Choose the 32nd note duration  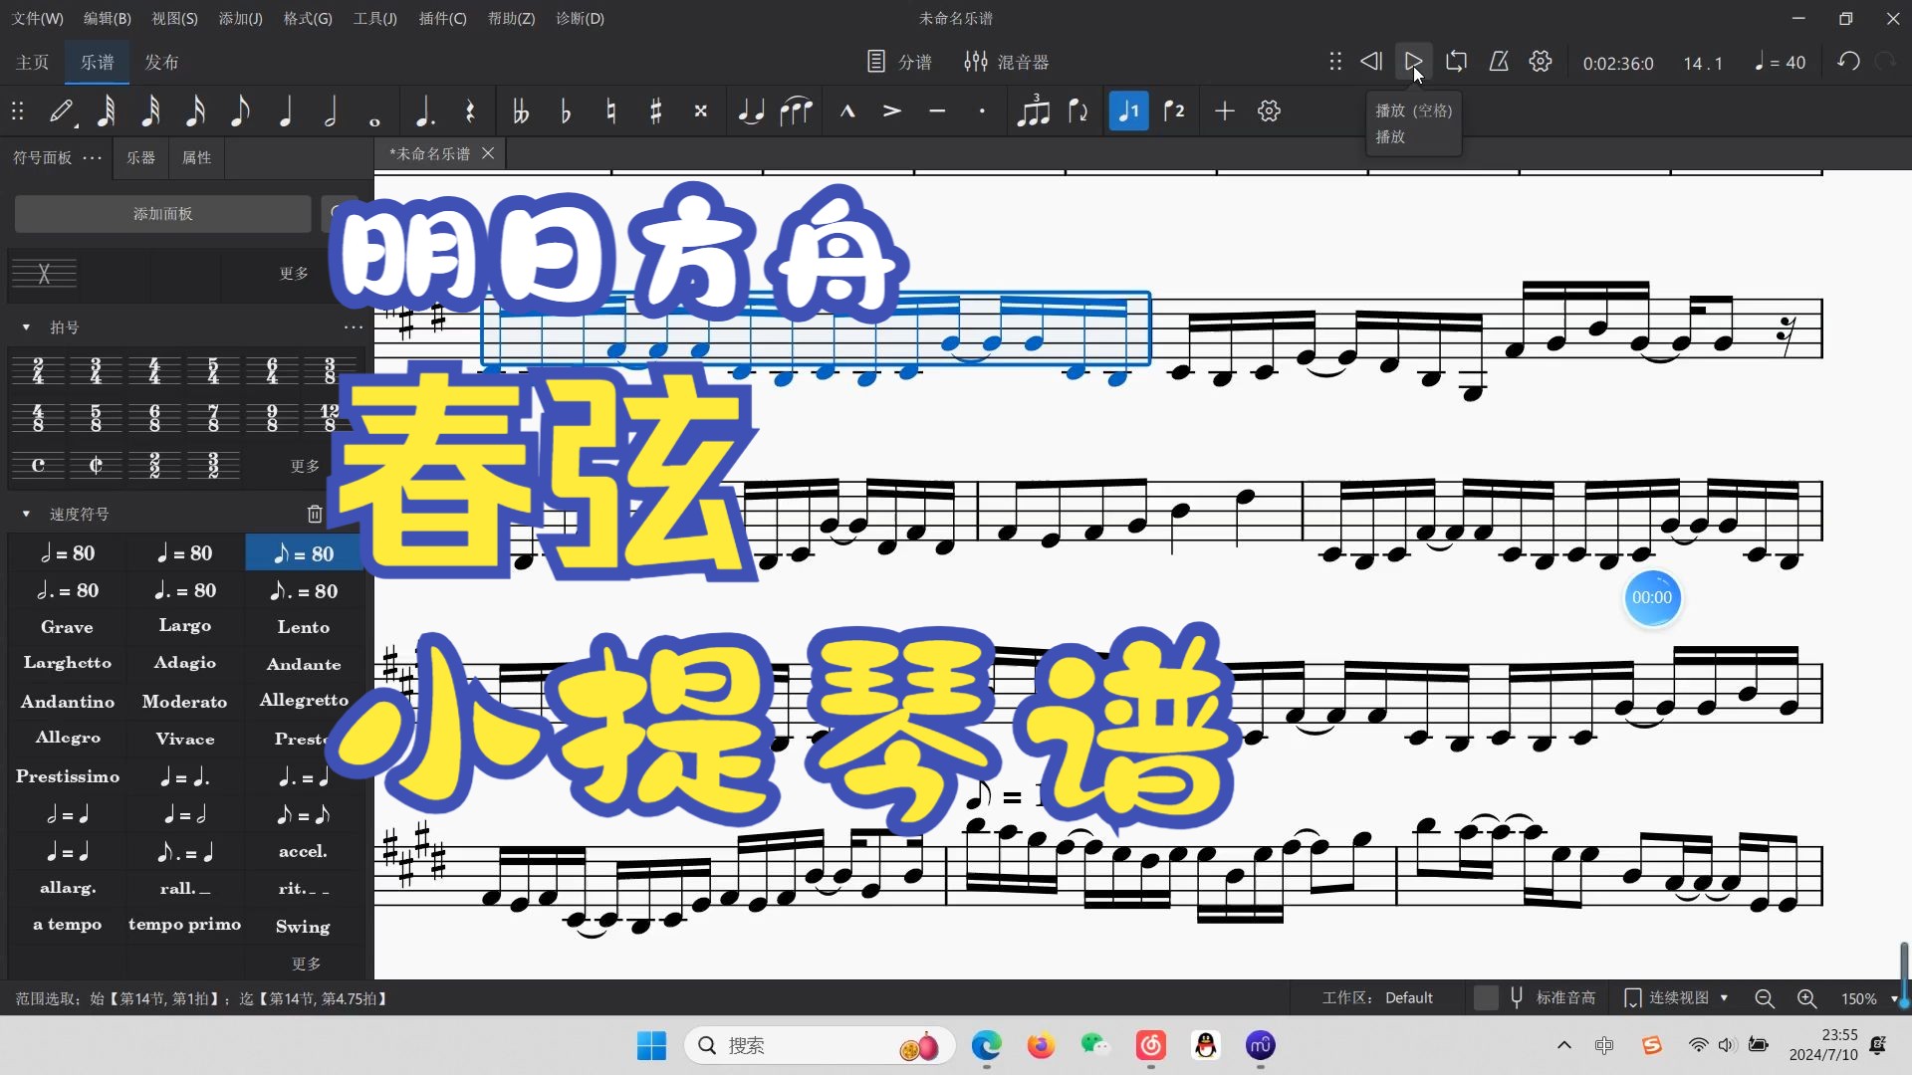[x=151, y=111]
